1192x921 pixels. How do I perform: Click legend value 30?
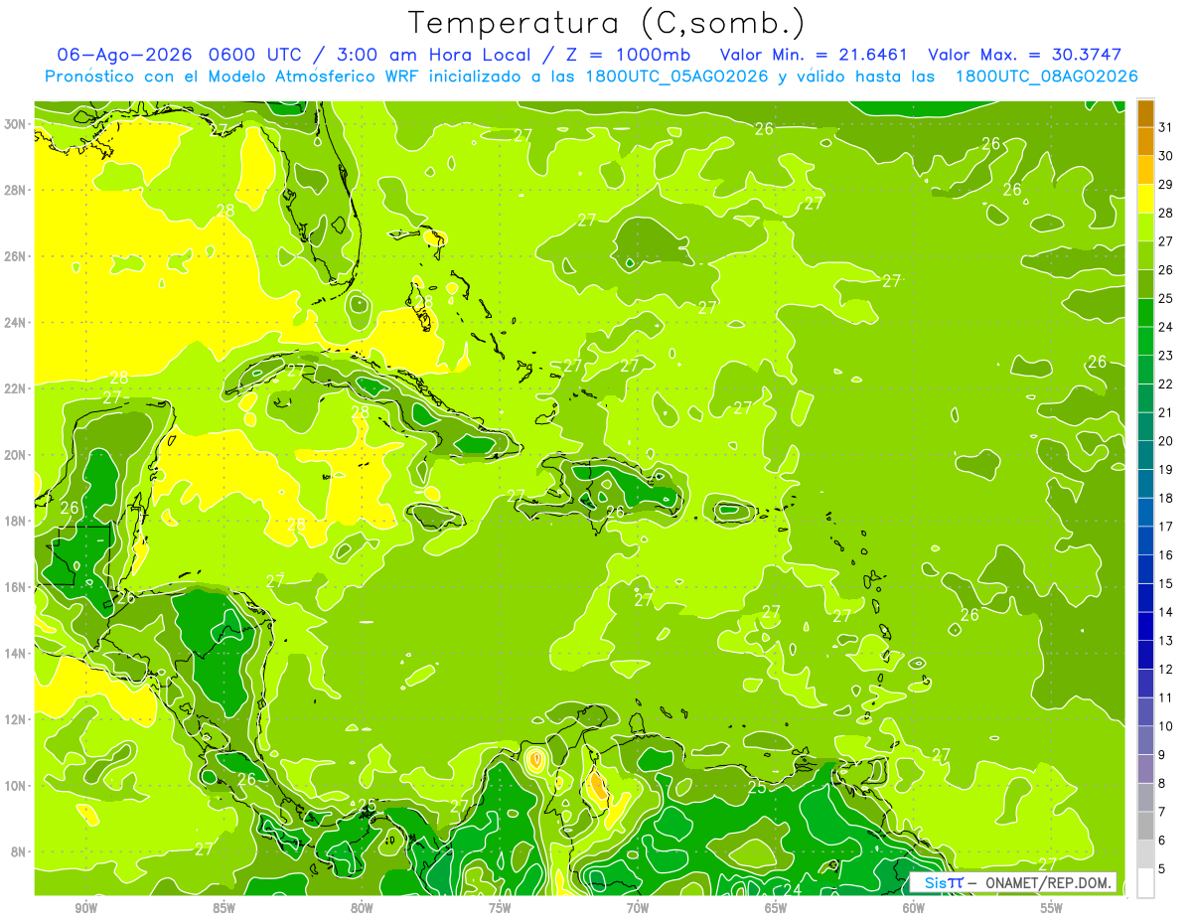pos(1166,155)
